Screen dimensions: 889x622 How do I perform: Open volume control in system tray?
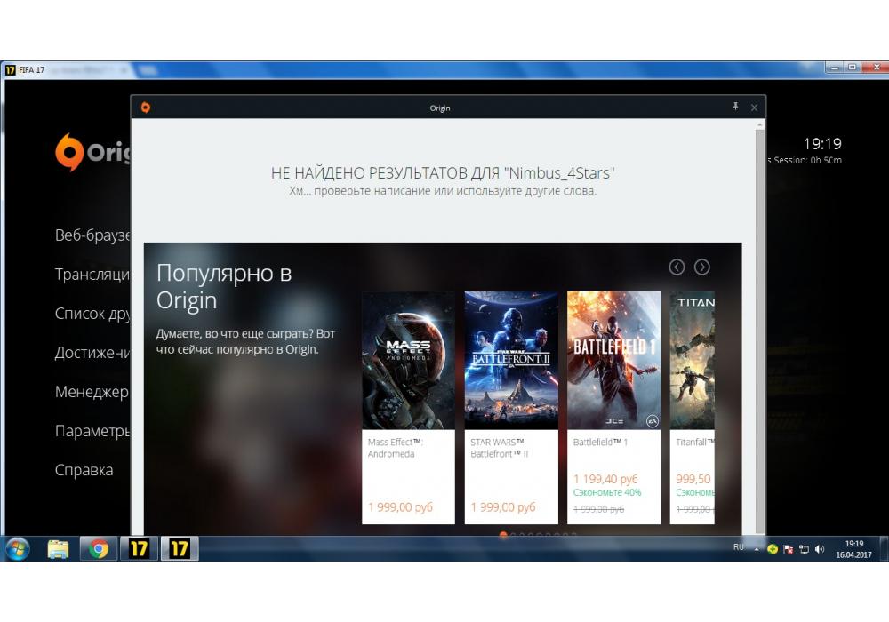coord(820,549)
